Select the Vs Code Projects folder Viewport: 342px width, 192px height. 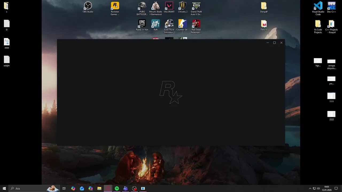(x=318, y=26)
